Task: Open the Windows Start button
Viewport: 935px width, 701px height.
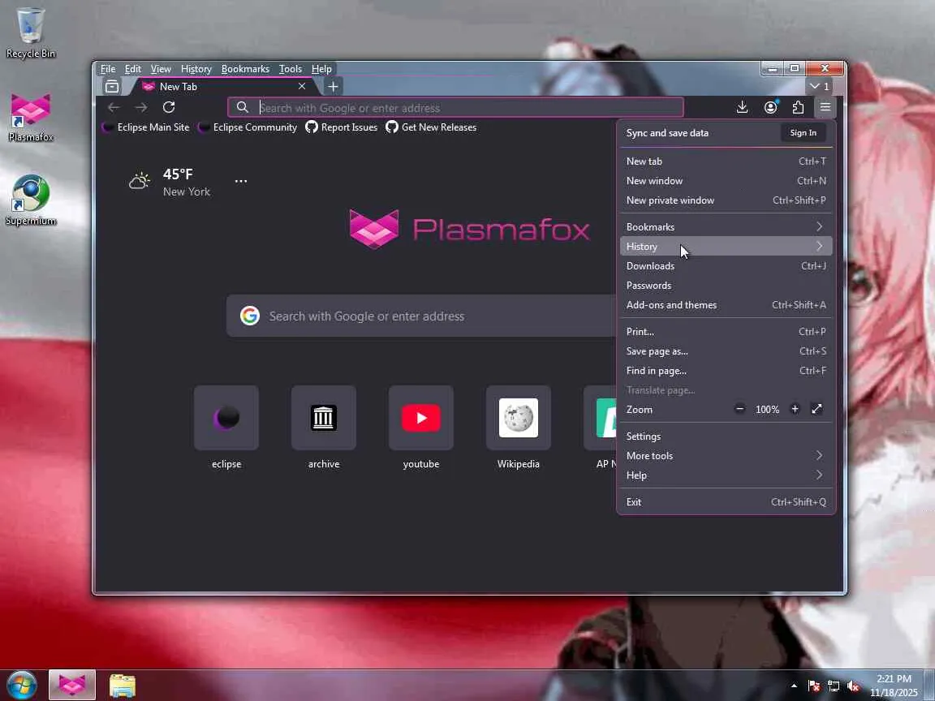Action: (22, 685)
